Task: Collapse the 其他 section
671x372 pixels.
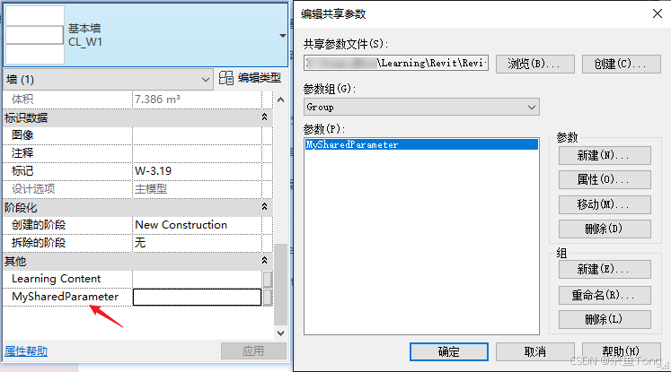Action: (265, 261)
